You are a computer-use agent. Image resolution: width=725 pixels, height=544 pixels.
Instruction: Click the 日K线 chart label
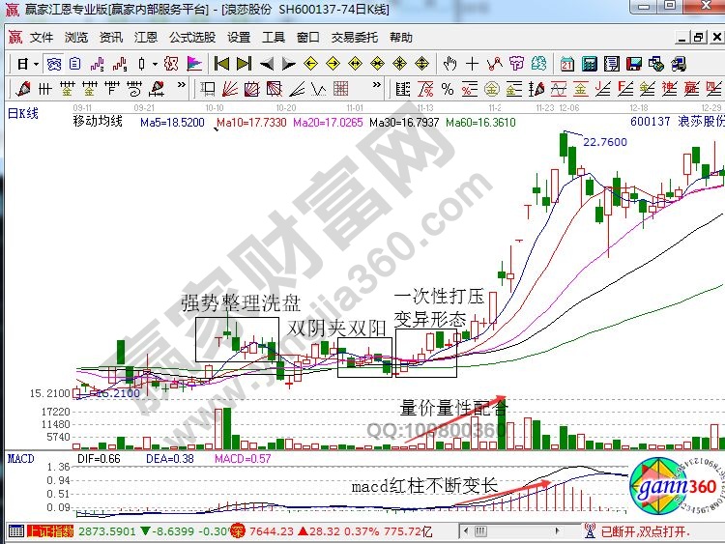(24, 113)
